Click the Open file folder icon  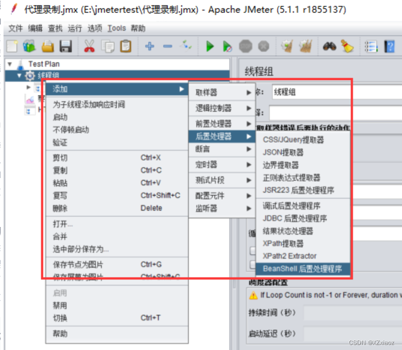click(x=47, y=46)
